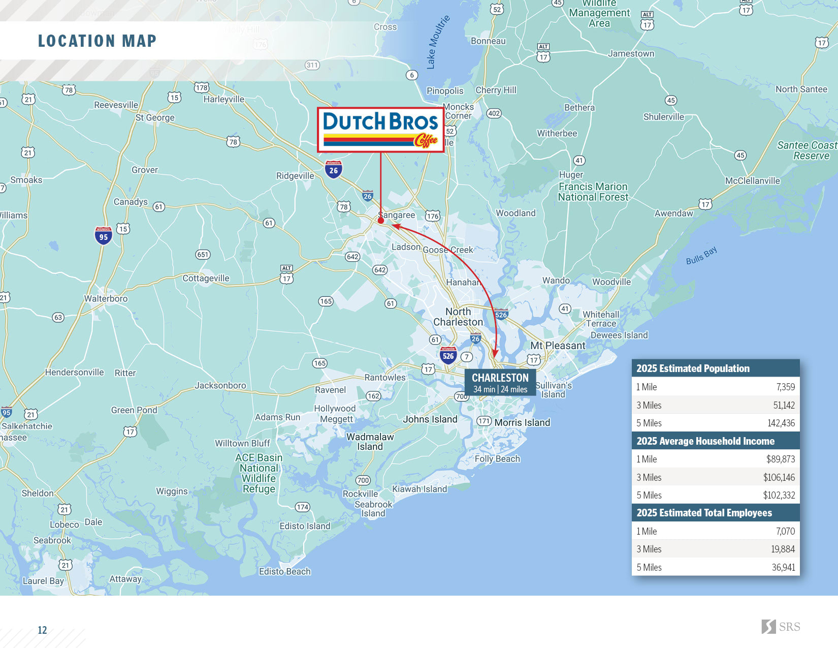Viewport: 838px width, 648px height.
Task: Click the Jacksonboro map label
Action: pos(220,386)
